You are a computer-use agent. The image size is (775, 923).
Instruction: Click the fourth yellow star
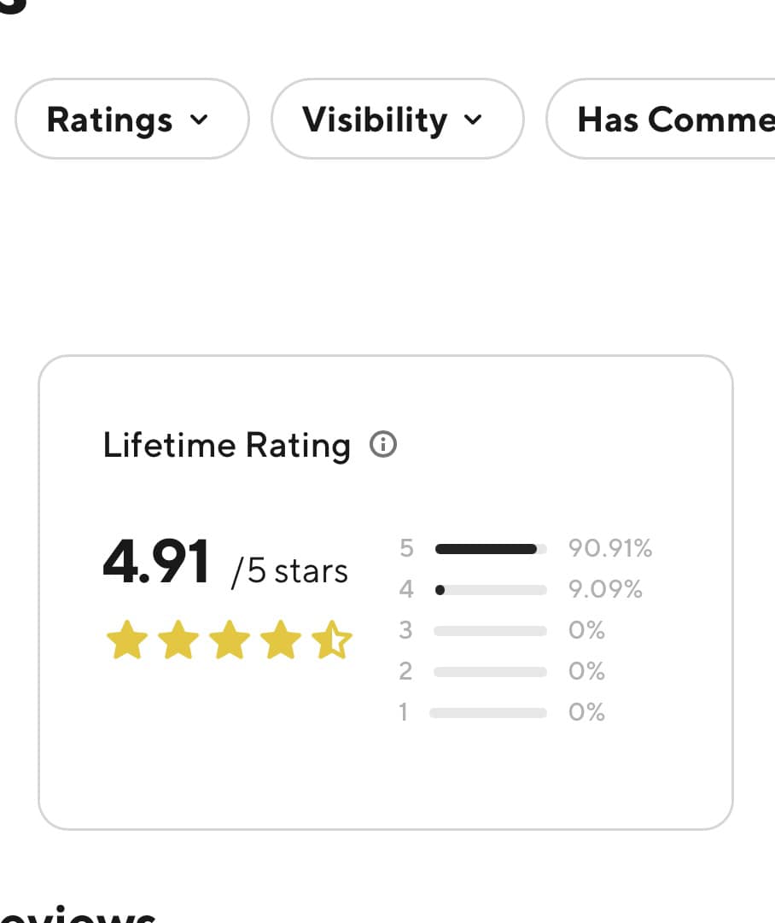[x=281, y=640]
